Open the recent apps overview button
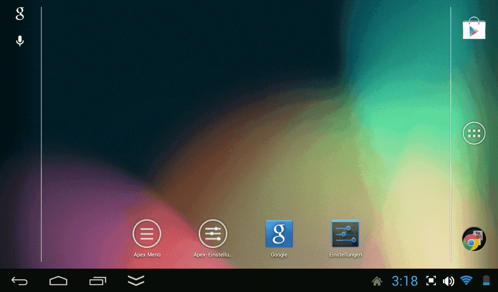The width and height of the screenshot is (498, 292). coord(97,281)
